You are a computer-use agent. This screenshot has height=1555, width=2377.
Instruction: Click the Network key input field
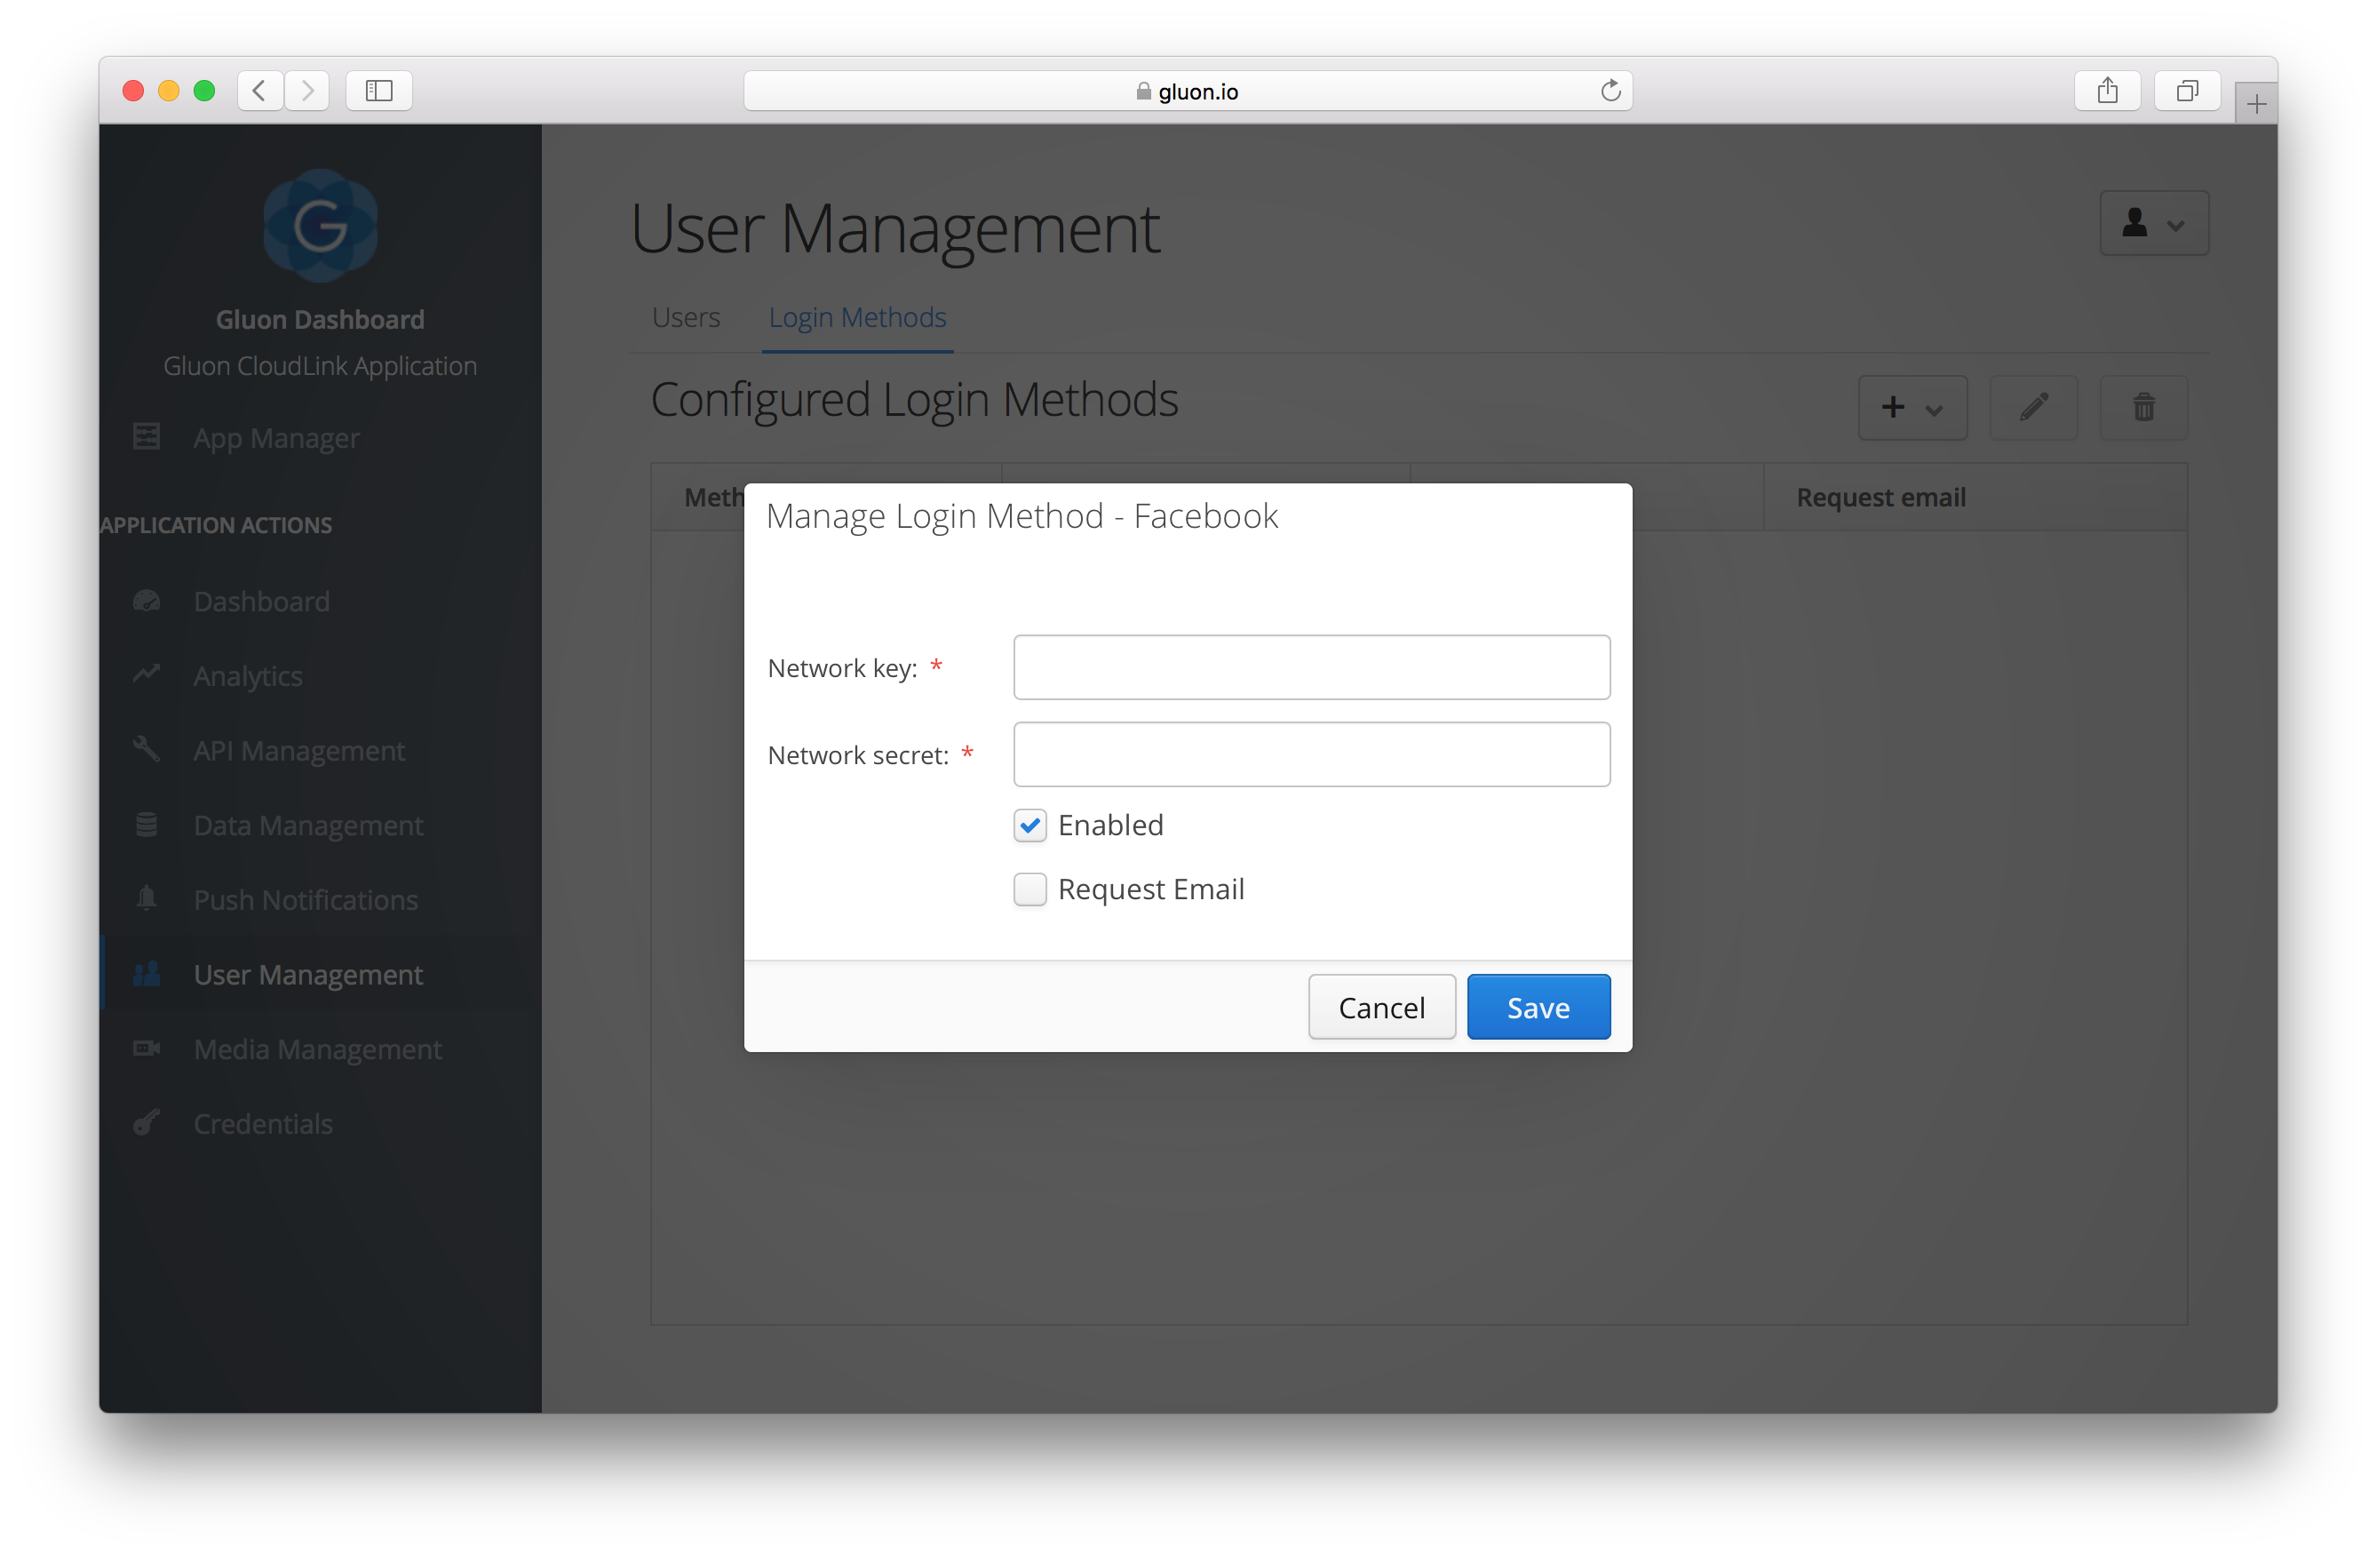point(1310,668)
